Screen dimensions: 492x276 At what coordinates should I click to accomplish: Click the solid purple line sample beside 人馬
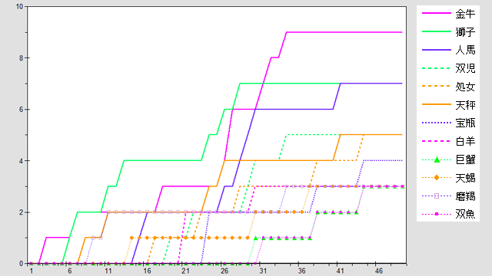[437, 50]
